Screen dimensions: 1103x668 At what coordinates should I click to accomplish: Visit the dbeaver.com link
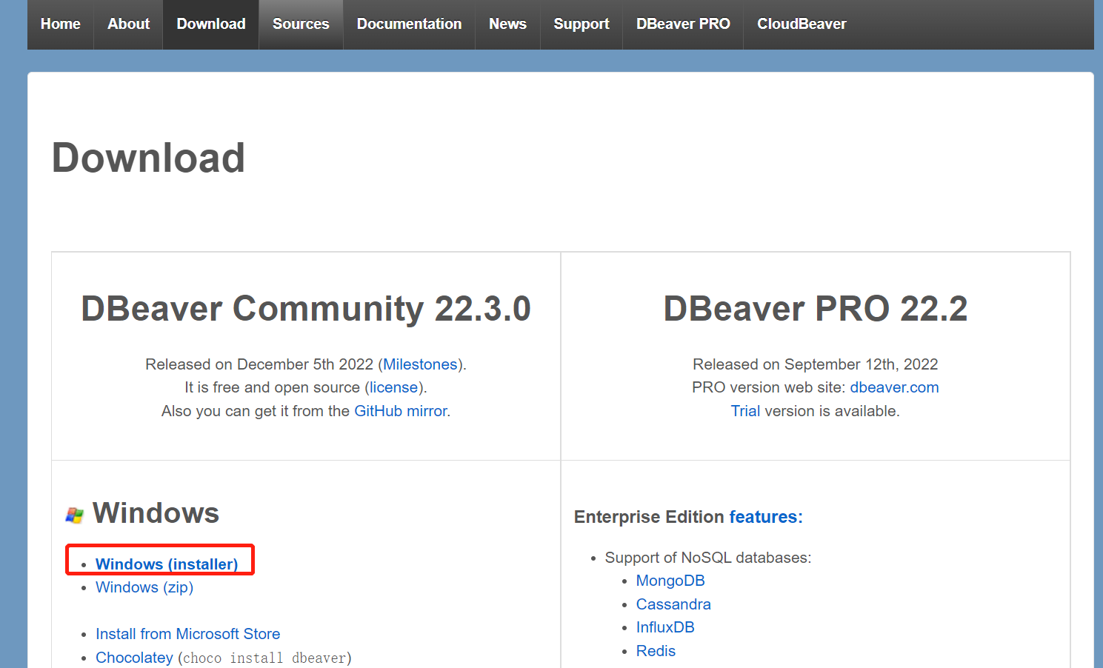(x=894, y=387)
